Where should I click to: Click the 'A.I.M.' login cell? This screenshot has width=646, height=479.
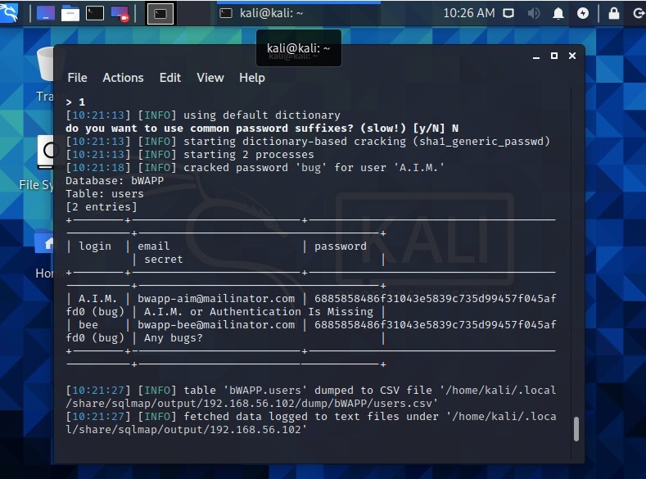pyautogui.click(x=98, y=299)
